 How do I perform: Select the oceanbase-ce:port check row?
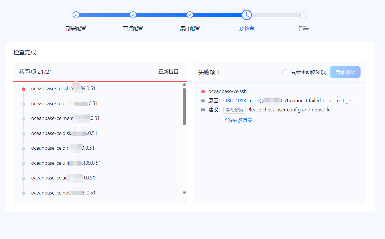[x=64, y=103]
